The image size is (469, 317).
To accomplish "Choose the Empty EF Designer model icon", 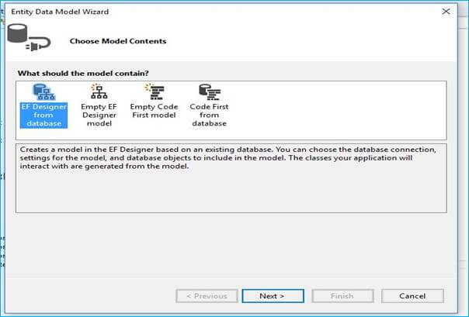I will click(x=99, y=92).
